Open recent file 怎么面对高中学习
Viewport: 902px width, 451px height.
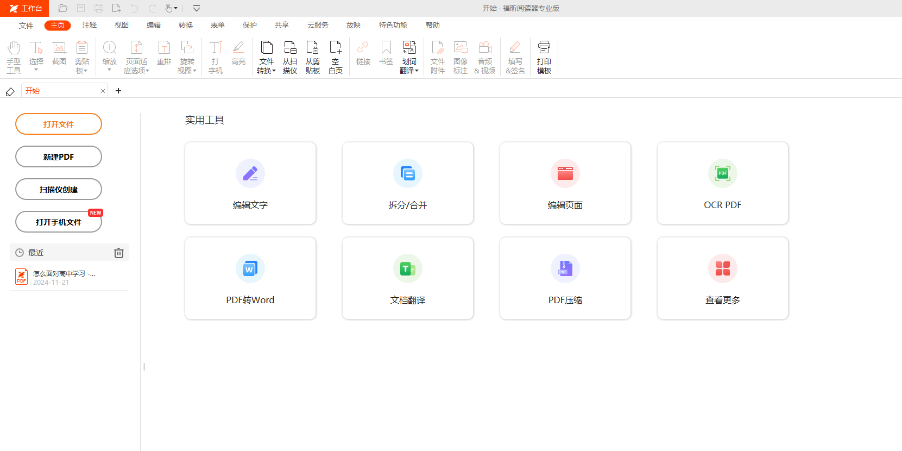tap(64, 277)
